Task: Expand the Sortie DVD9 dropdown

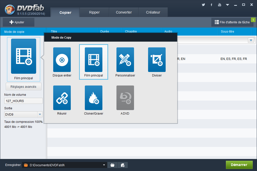Action: (40, 115)
